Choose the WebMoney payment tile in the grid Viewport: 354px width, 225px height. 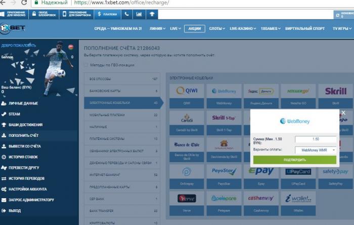tap(224, 96)
